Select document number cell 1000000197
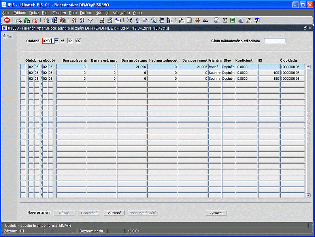Image resolution: width=315 pixels, height=237 pixels. pyautogui.click(x=292, y=73)
